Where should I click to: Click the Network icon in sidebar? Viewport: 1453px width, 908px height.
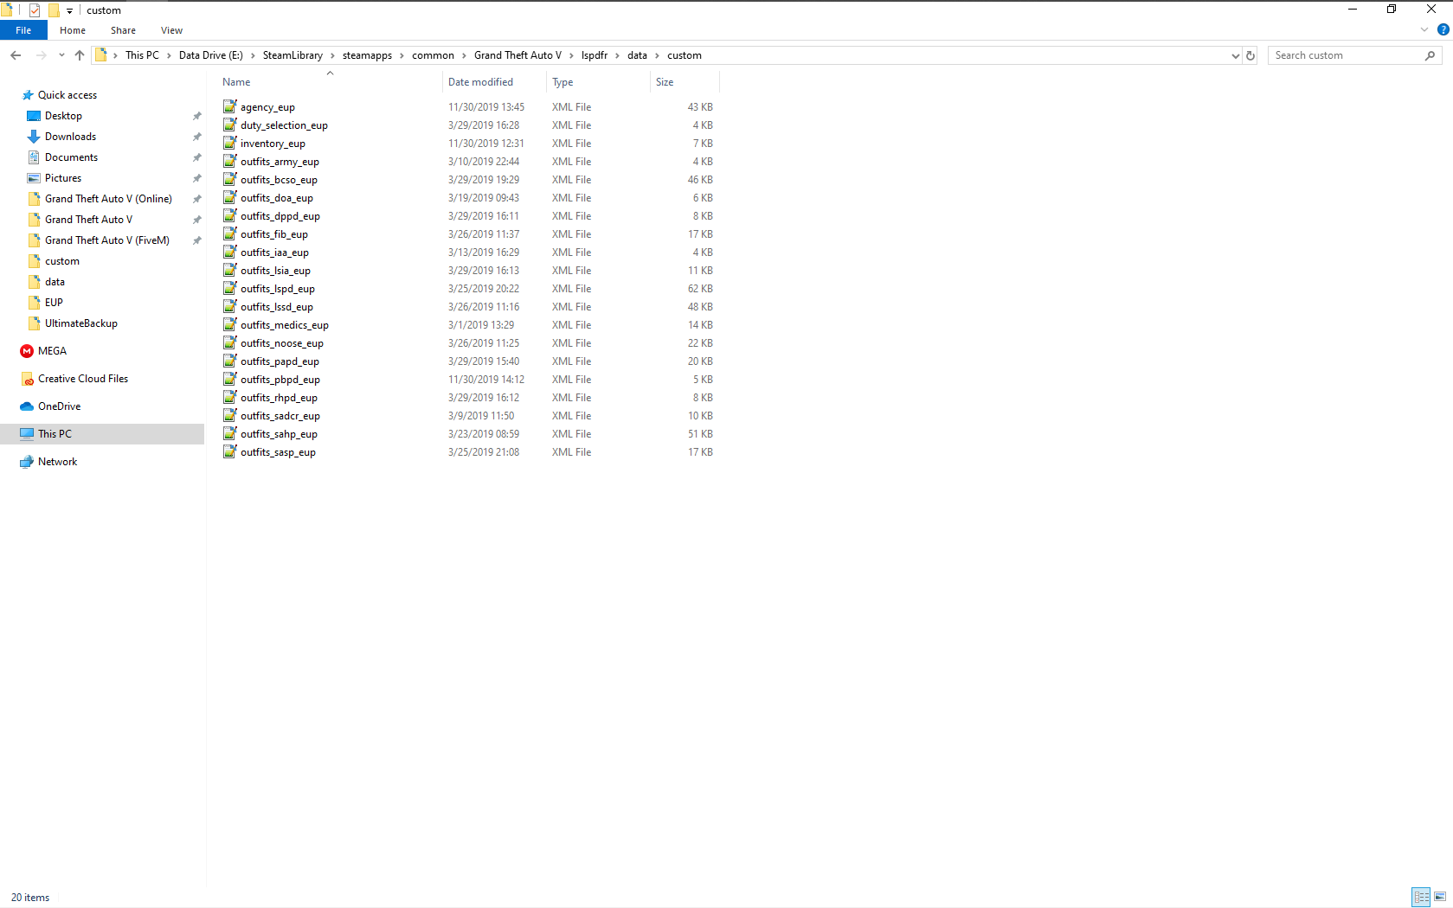pyautogui.click(x=27, y=462)
